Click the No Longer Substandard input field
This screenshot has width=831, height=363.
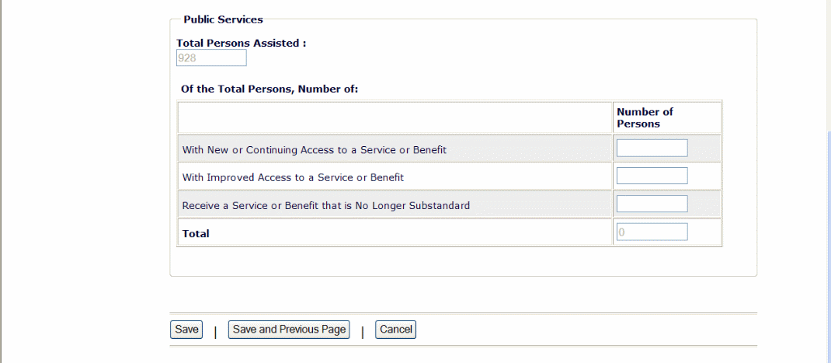pos(652,204)
